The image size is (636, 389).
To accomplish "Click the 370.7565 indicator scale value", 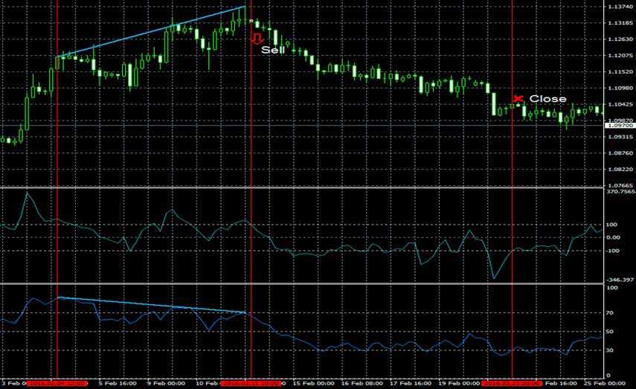I will click(620, 192).
